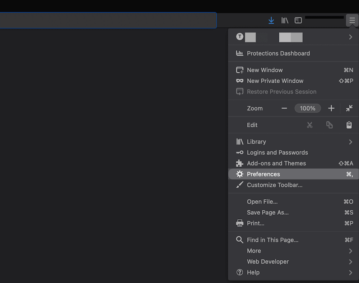359x283 pixels.
Task: Click the Cut scissors icon in Edit row
Action: (x=310, y=125)
